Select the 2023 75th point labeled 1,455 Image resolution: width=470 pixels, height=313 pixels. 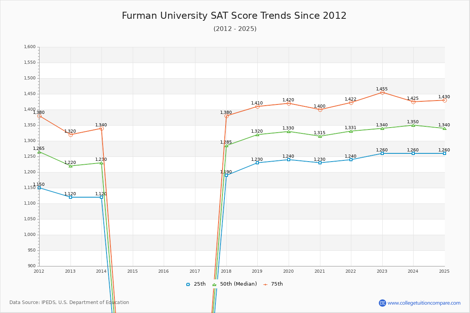(382, 92)
